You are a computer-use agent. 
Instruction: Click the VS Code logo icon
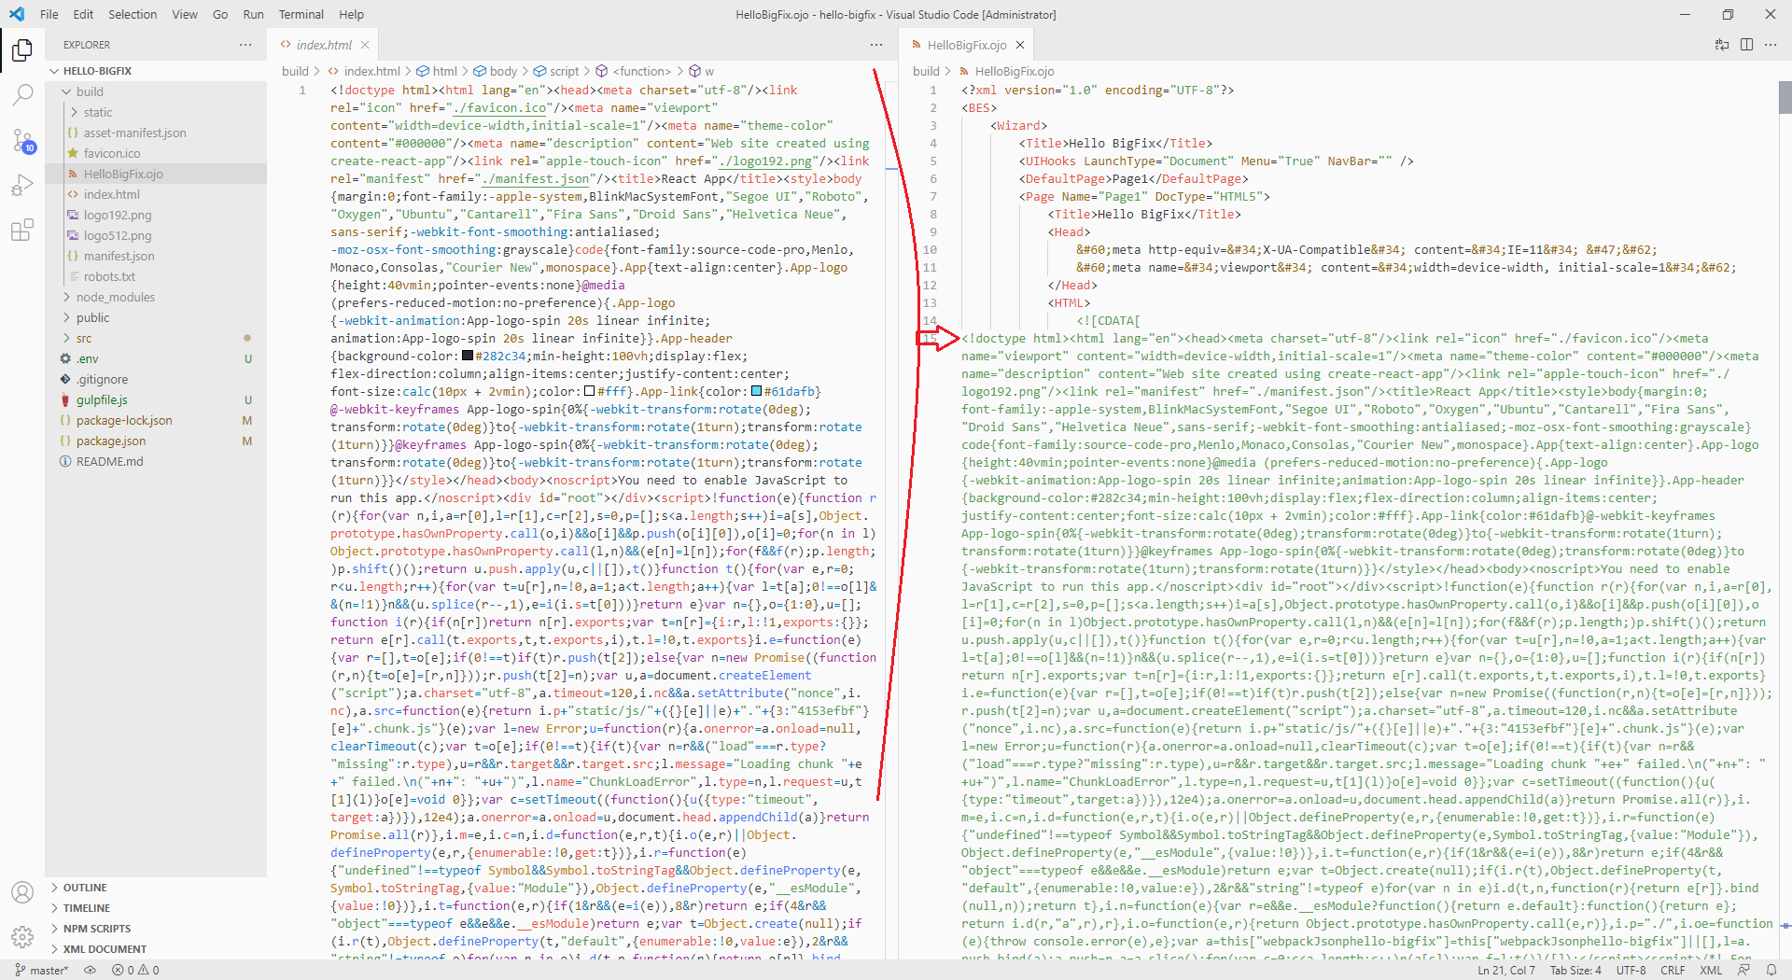(x=17, y=14)
